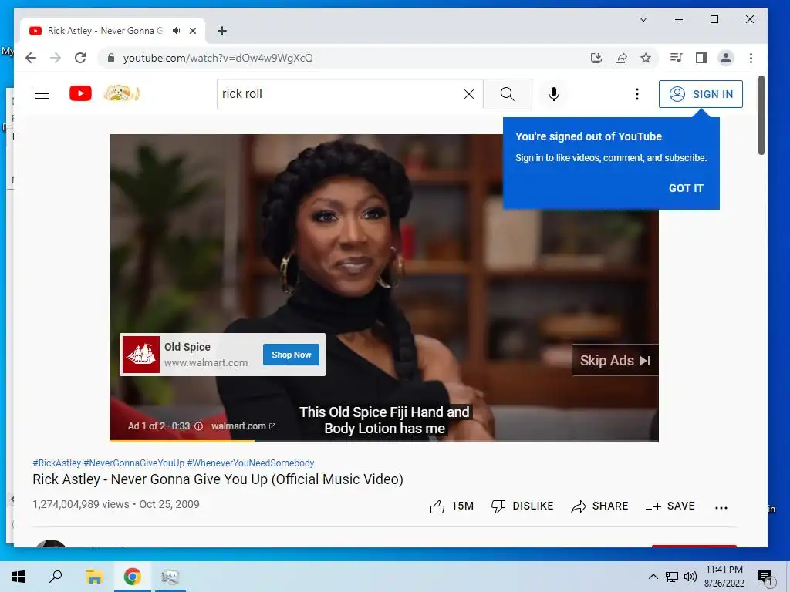Show hidden system tray icons
Image resolution: width=790 pixels, height=592 pixels.
click(x=653, y=577)
